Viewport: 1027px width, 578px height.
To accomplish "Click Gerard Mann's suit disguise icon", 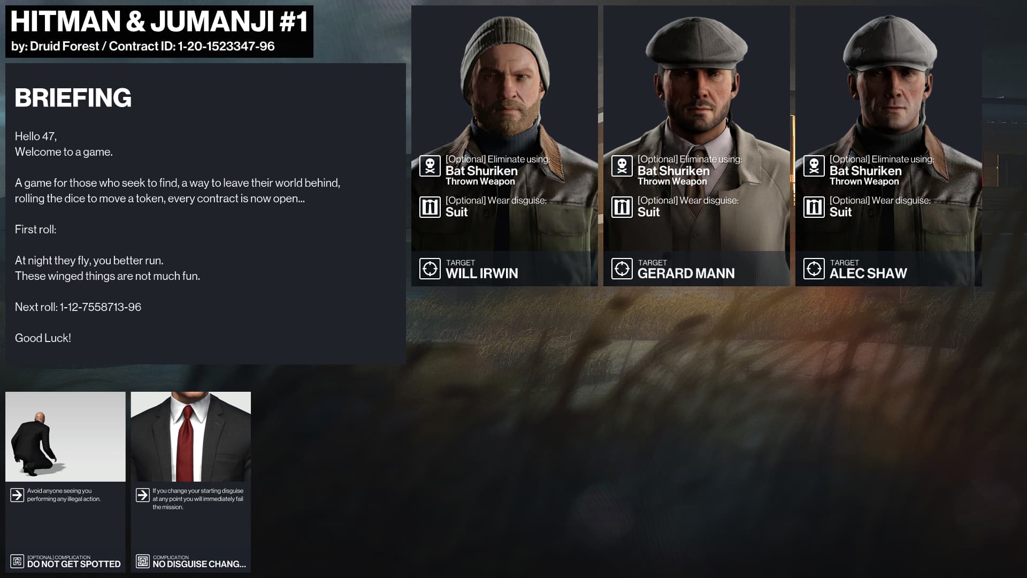I will [x=622, y=207].
